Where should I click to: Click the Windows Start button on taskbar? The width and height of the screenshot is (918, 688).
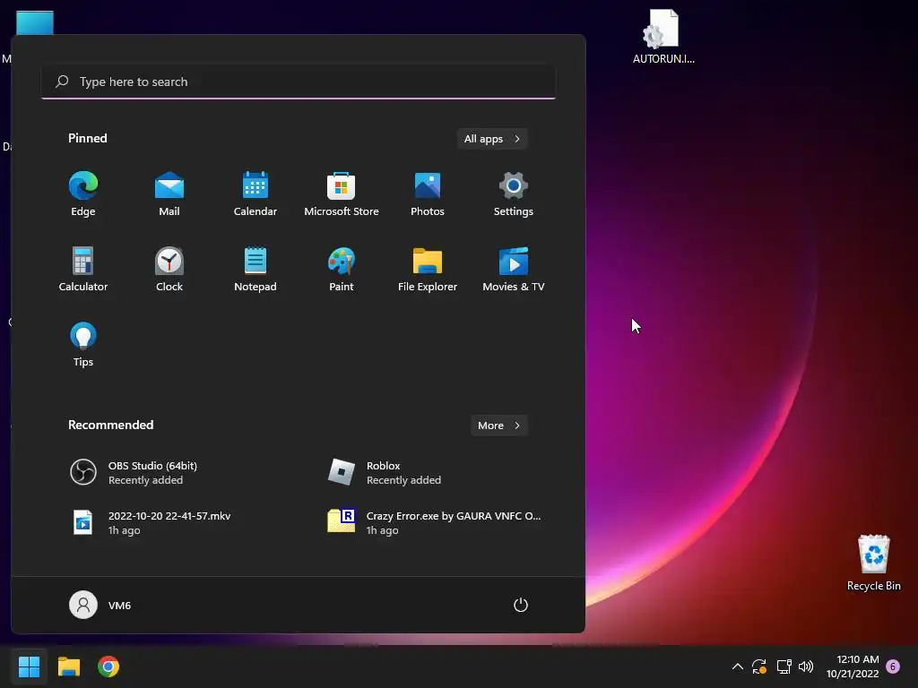pyautogui.click(x=29, y=666)
